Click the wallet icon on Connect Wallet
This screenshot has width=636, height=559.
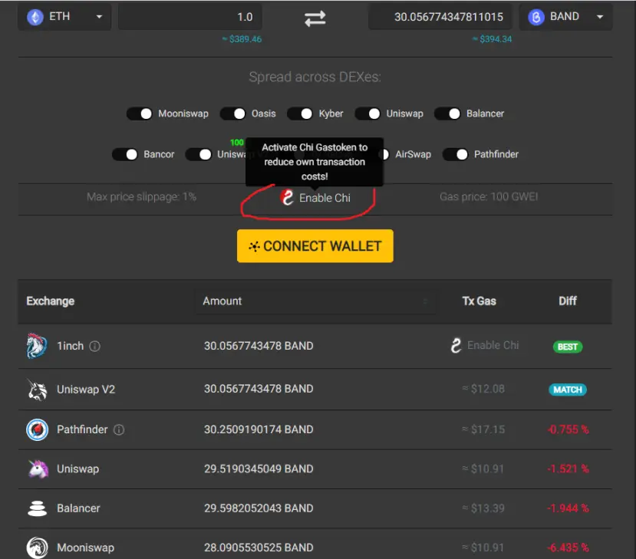pos(254,246)
